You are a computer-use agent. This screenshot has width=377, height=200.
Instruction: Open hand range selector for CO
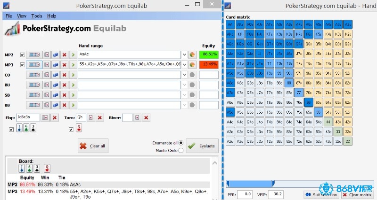coord(34,75)
